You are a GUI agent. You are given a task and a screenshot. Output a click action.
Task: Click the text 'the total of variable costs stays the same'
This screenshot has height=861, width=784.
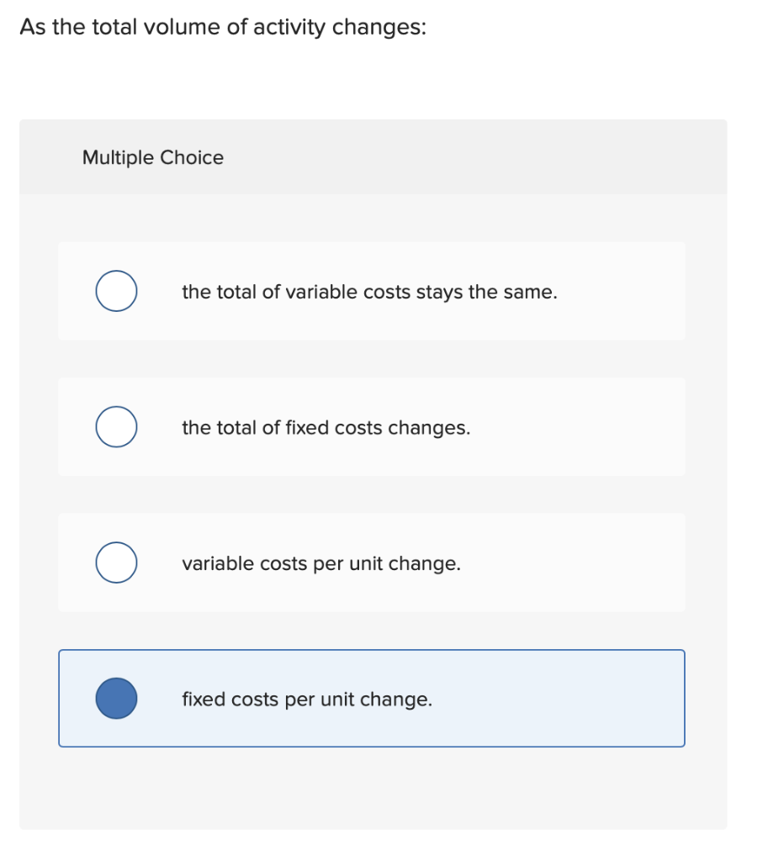coord(368,292)
